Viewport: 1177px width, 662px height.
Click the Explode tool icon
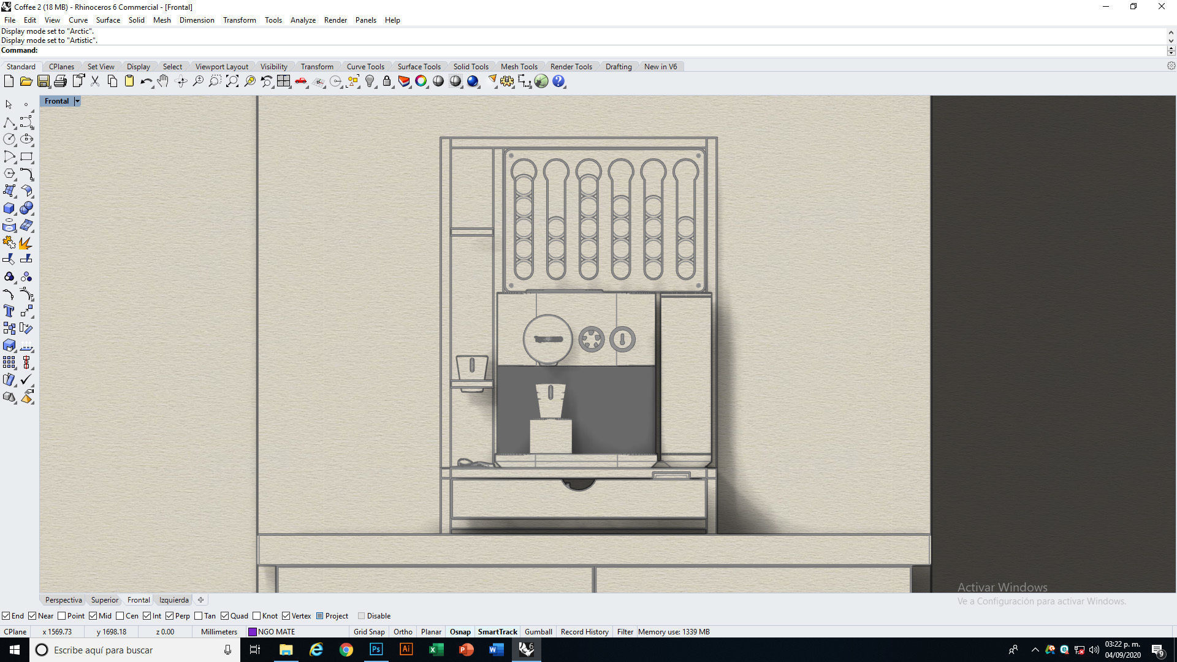26,243
